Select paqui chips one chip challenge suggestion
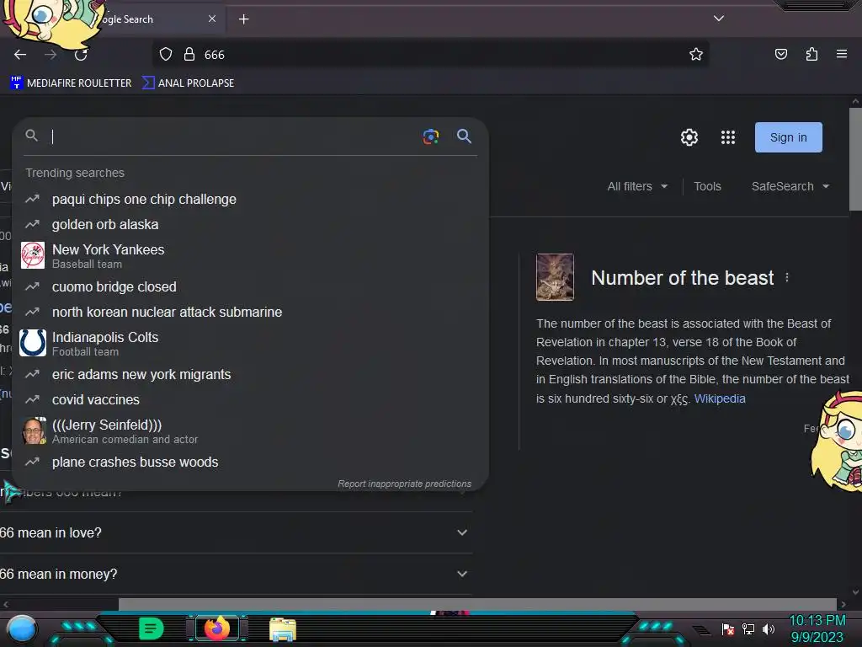862x647 pixels. point(250,199)
